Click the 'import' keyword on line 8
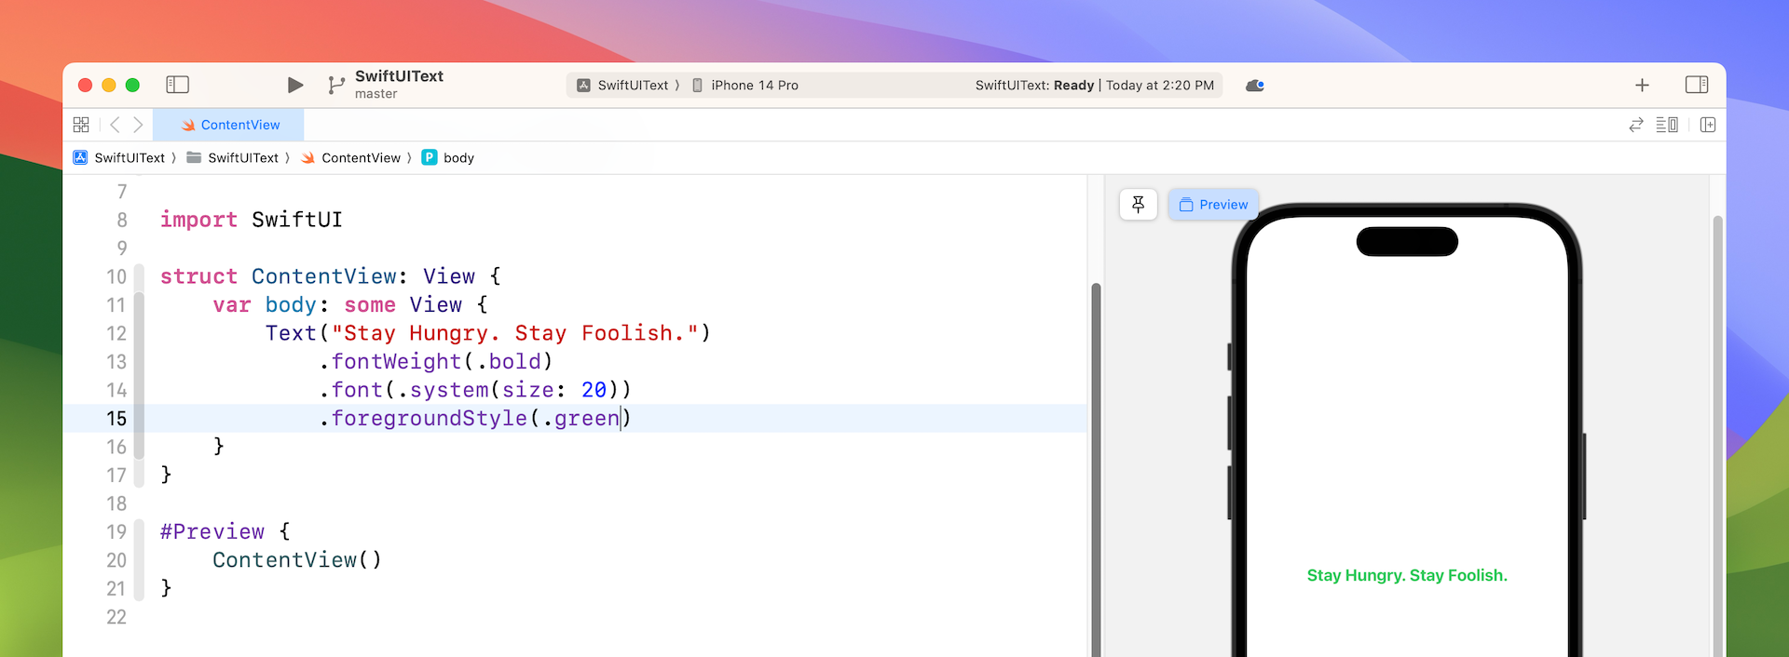This screenshot has width=1789, height=657. [198, 220]
